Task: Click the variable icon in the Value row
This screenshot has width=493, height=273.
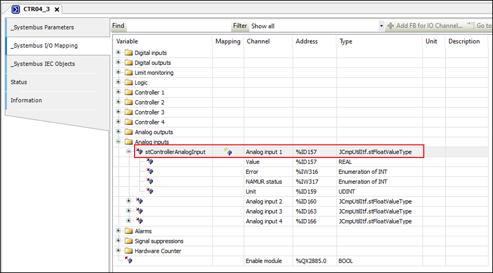Action: pyautogui.click(x=150, y=162)
